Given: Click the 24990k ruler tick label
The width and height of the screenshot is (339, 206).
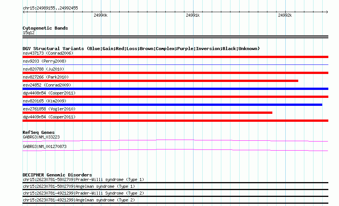Looking at the screenshot, I should [x=101, y=15].
